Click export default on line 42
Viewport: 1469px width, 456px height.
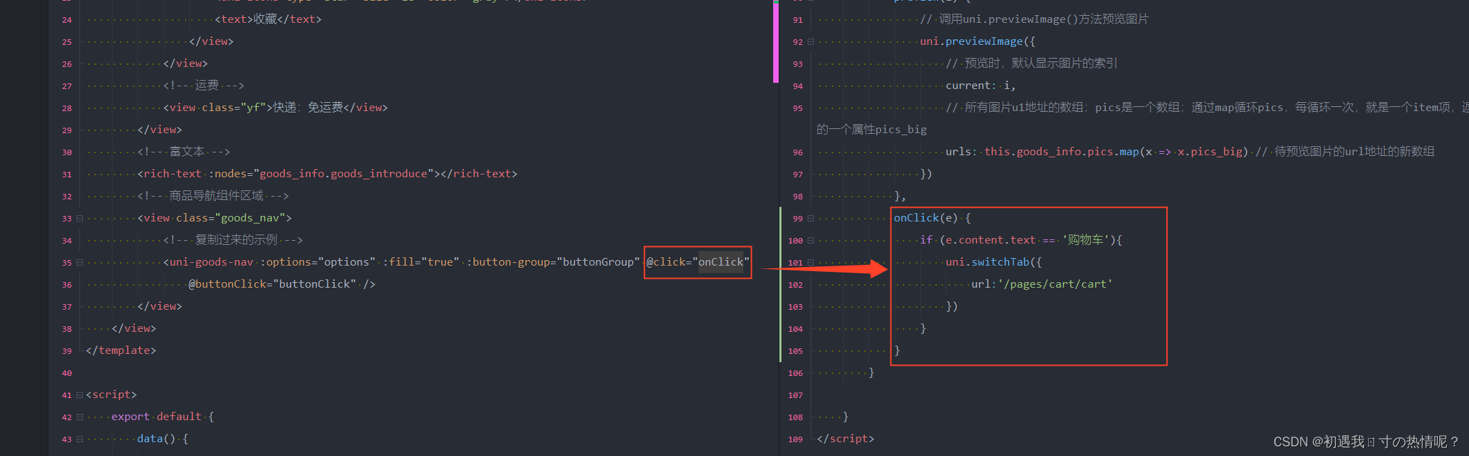[156, 417]
